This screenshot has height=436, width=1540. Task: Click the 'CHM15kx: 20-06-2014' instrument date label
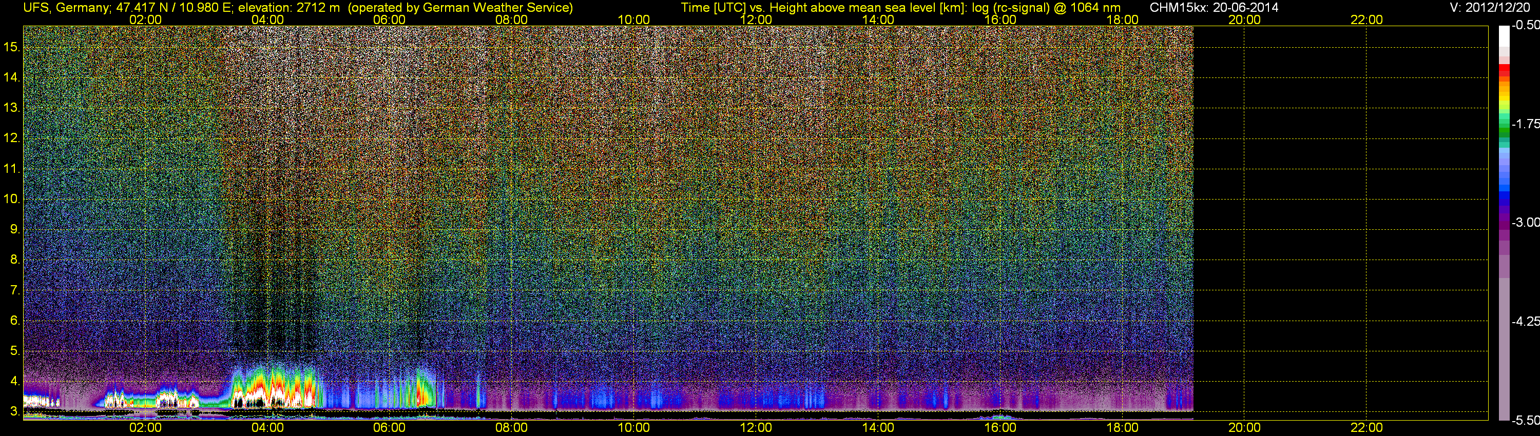click(1214, 8)
